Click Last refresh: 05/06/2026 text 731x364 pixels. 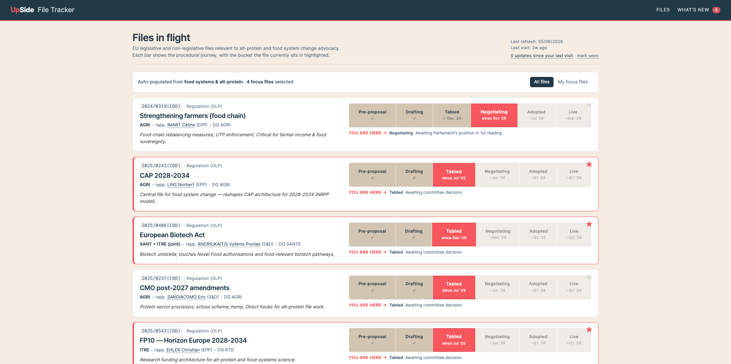coord(537,42)
